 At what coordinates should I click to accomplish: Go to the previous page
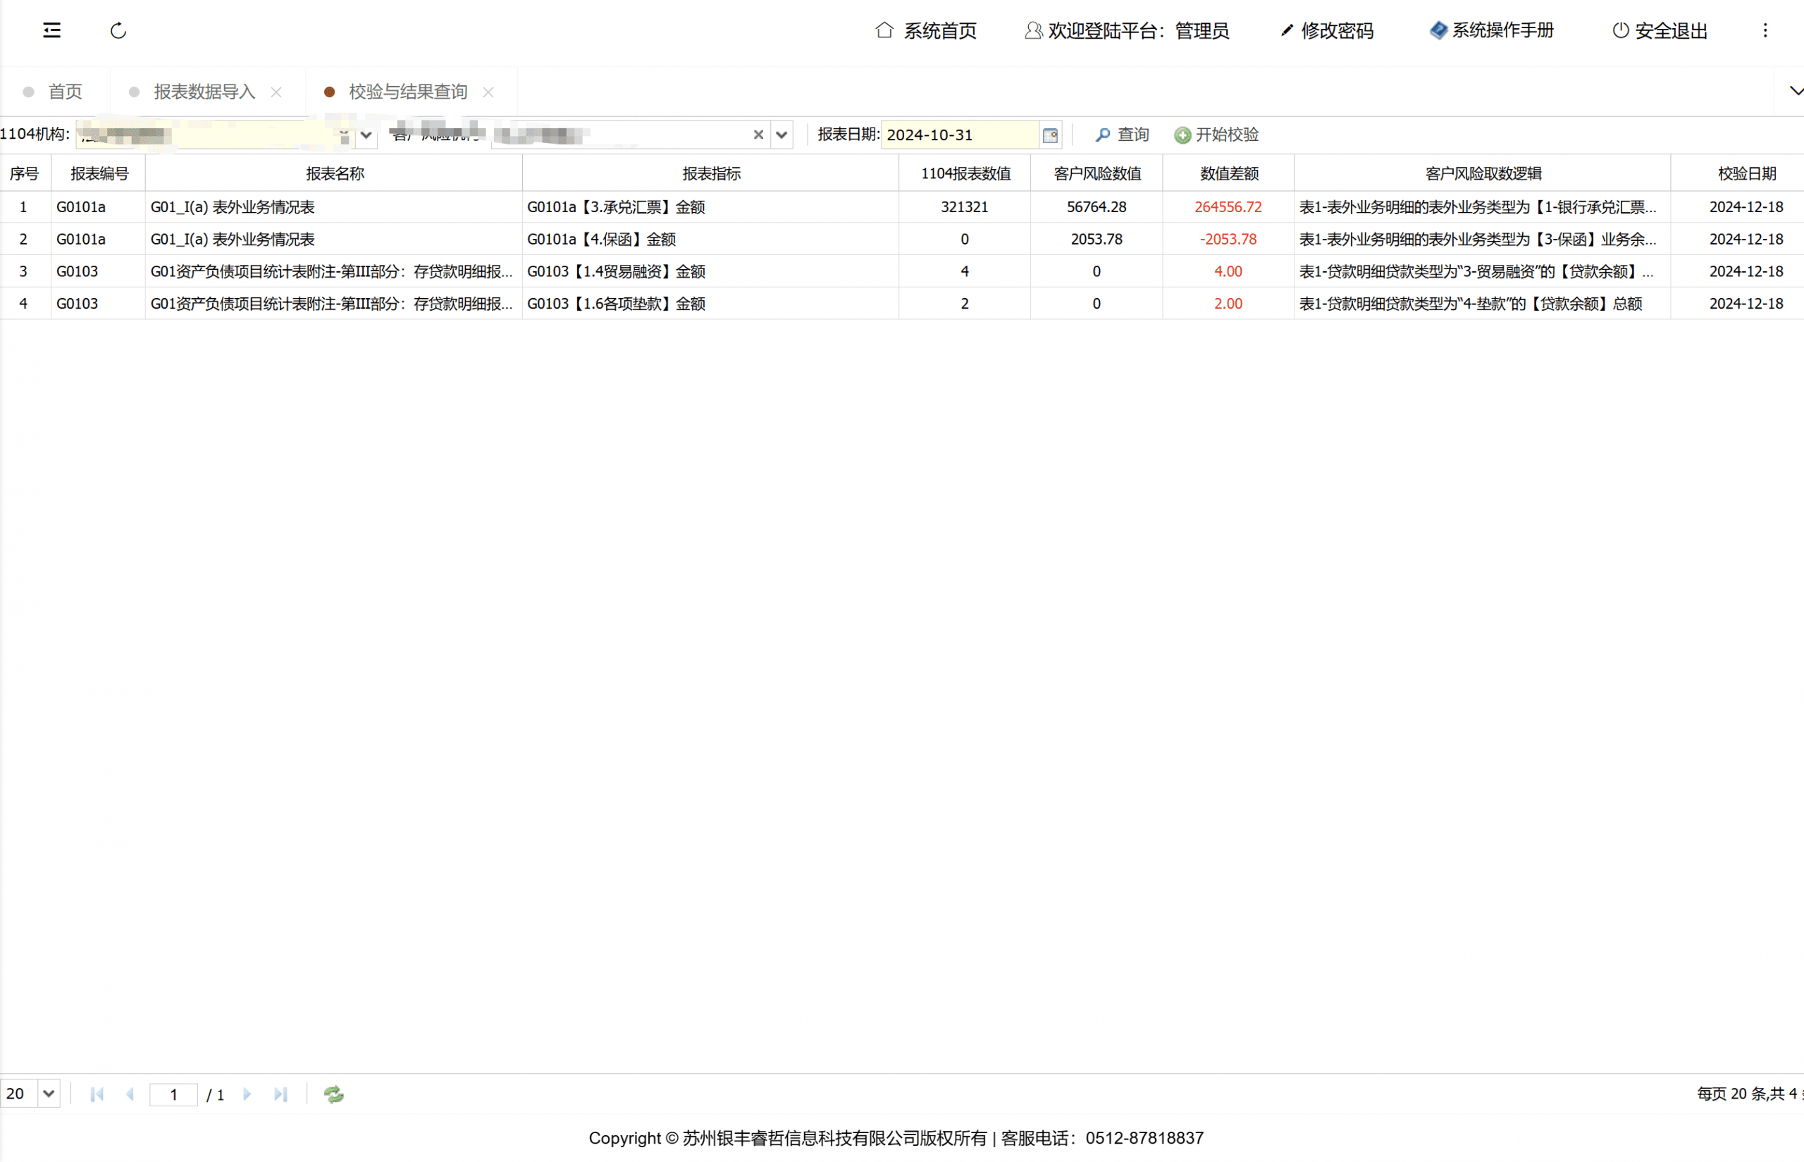click(x=130, y=1094)
